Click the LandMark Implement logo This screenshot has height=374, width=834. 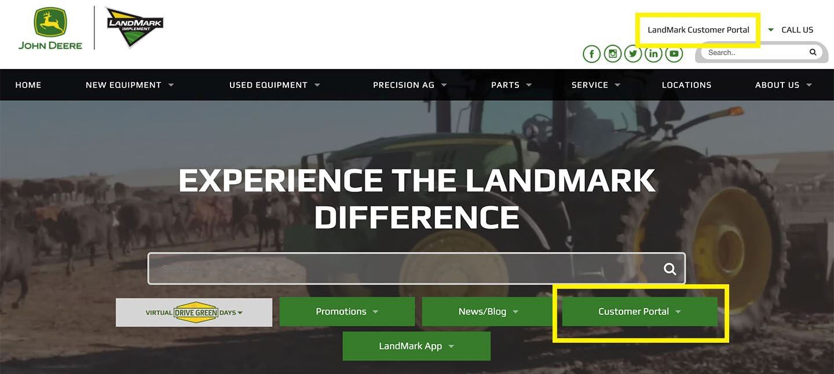coord(135,27)
